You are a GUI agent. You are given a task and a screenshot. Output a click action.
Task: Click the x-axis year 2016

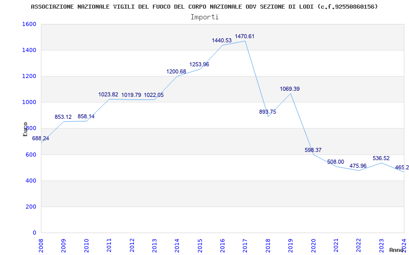click(222, 245)
